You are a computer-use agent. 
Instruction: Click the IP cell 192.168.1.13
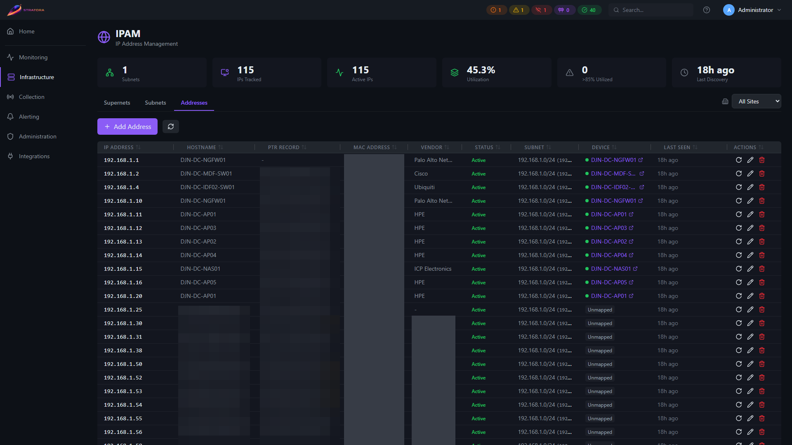[123, 241]
